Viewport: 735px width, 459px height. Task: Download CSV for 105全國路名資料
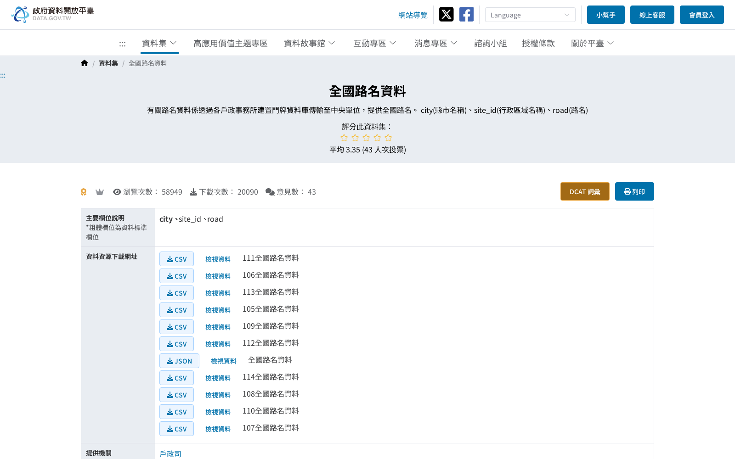click(x=176, y=310)
